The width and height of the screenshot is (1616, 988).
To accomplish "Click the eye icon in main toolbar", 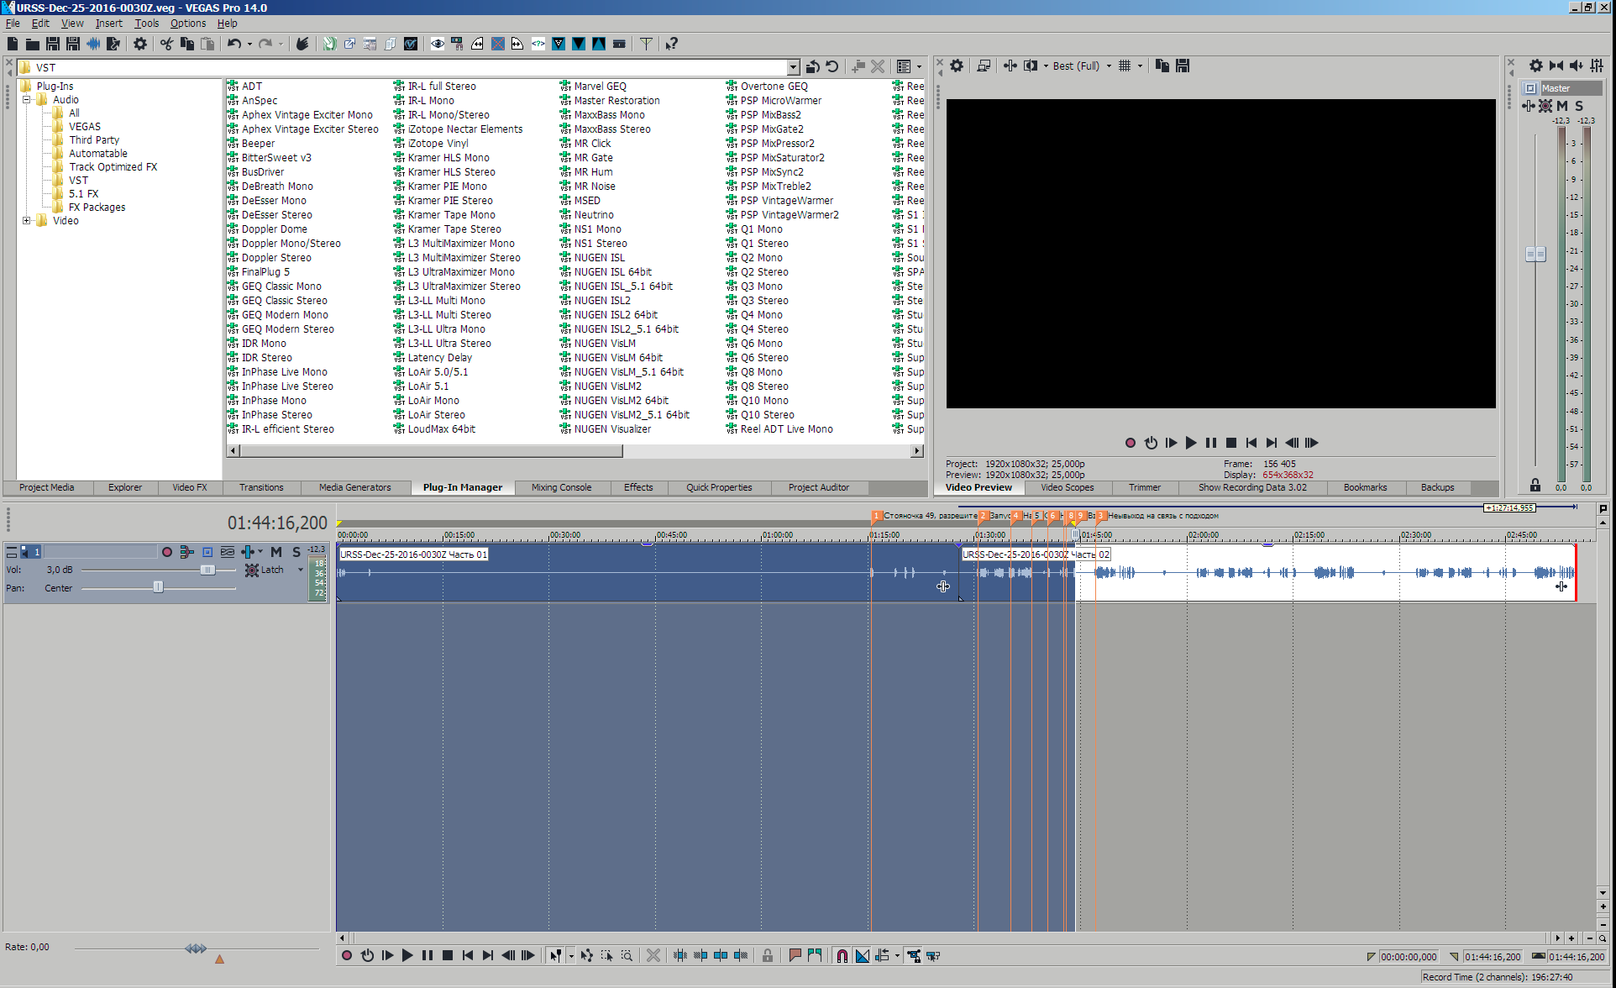I will (438, 44).
